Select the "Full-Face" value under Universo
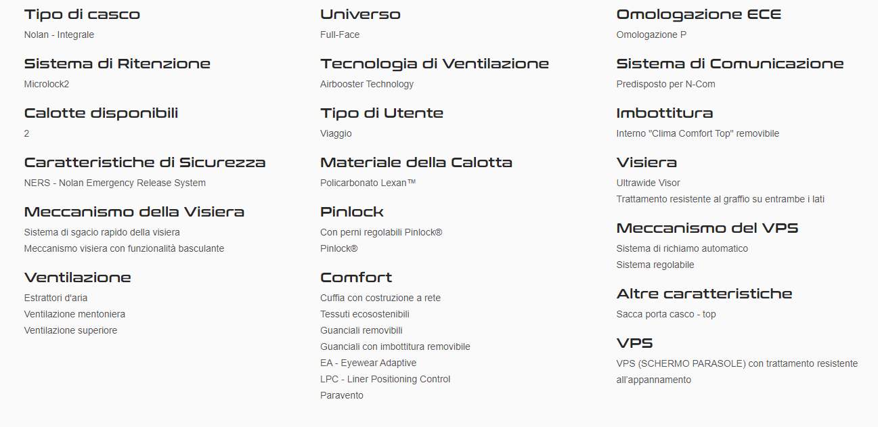This screenshot has width=878, height=427. coord(340,35)
